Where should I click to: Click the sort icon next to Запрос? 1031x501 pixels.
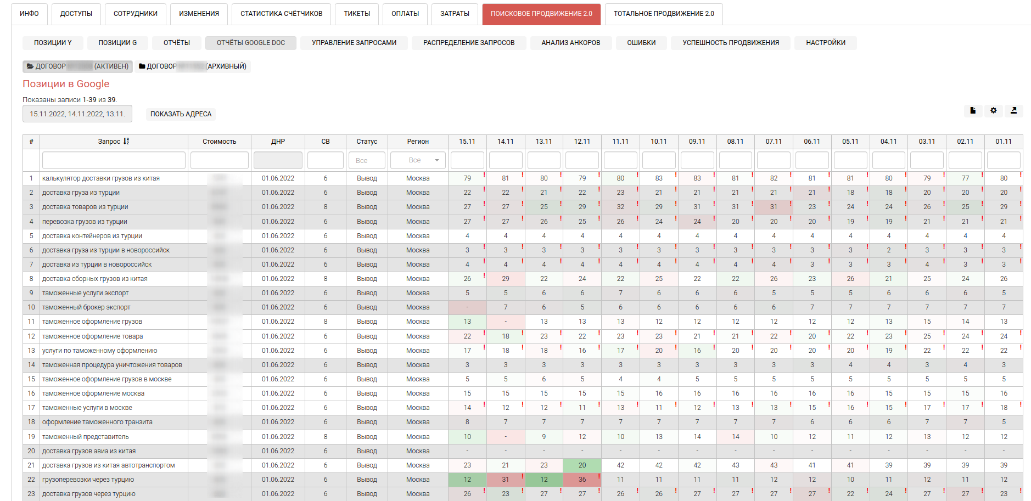click(126, 142)
